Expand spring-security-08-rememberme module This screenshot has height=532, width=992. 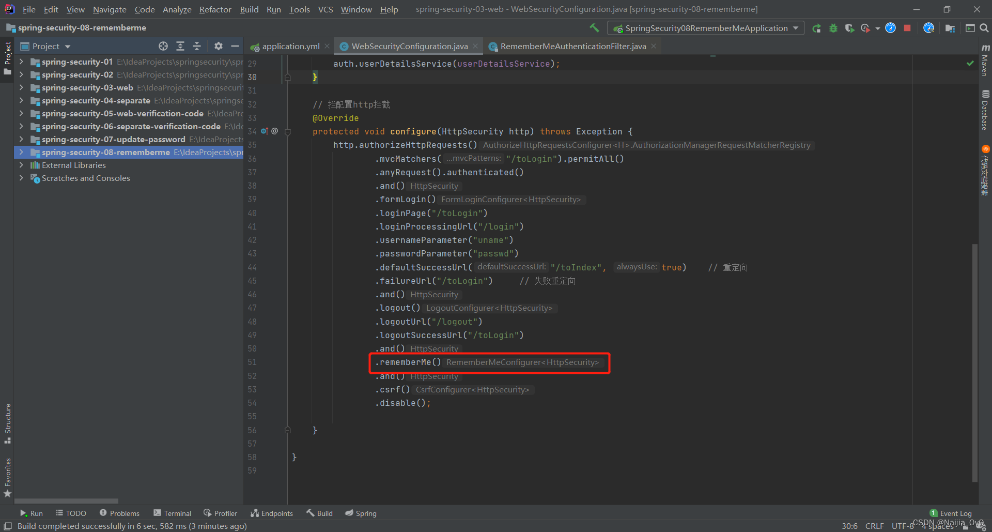pyautogui.click(x=21, y=152)
